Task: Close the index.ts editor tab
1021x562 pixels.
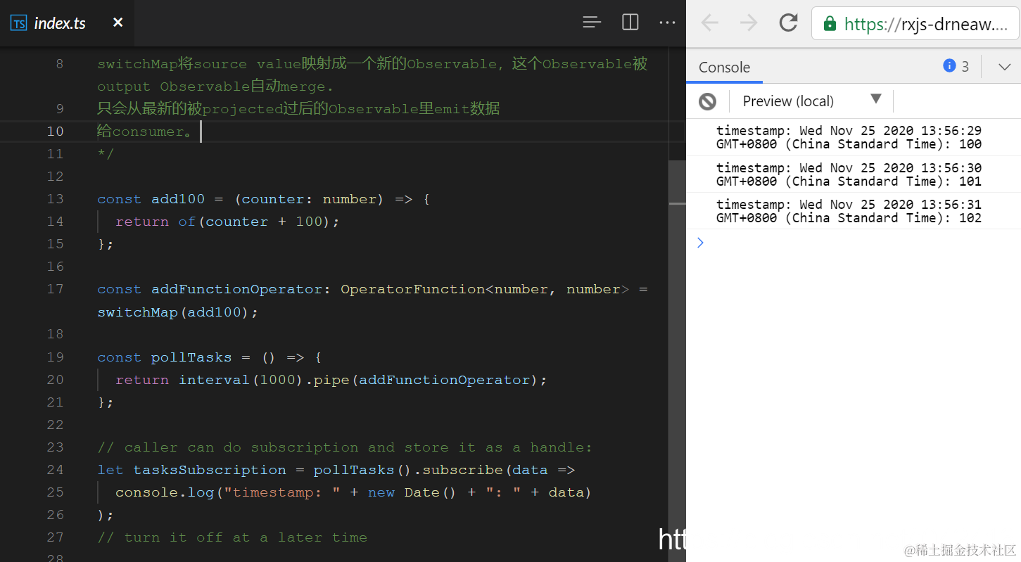Action: (118, 23)
